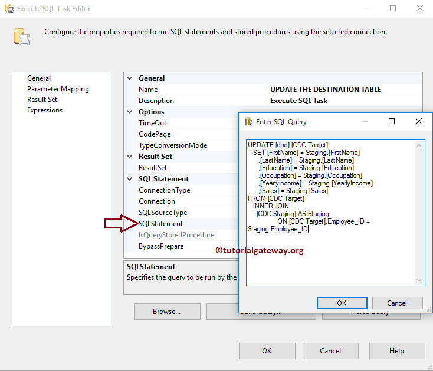The height and width of the screenshot is (371, 433).
Task: Collapse the SQL Statement property category
Action: click(130, 179)
